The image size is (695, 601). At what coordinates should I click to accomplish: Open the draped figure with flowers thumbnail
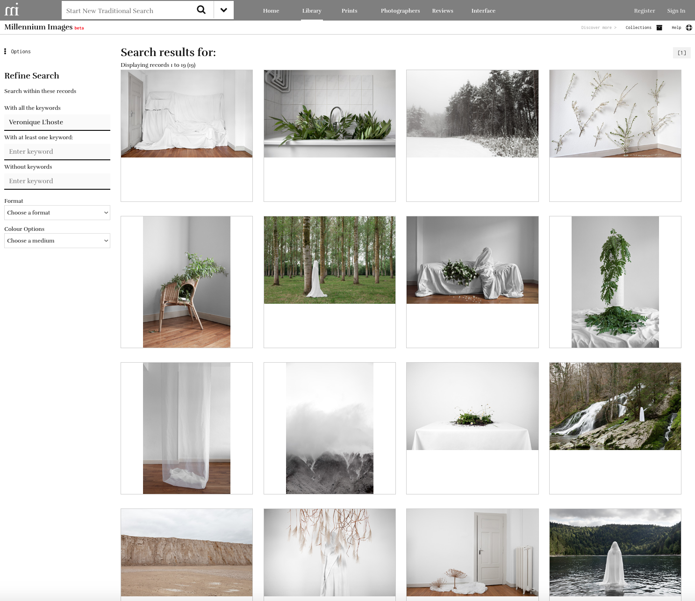(x=472, y=260)
